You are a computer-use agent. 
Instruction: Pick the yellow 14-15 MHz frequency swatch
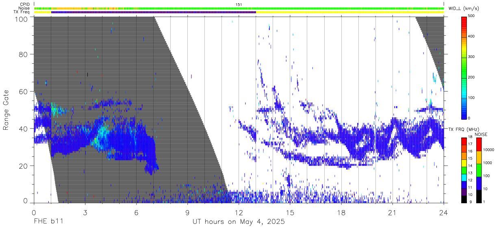click(x=464, y=163)
